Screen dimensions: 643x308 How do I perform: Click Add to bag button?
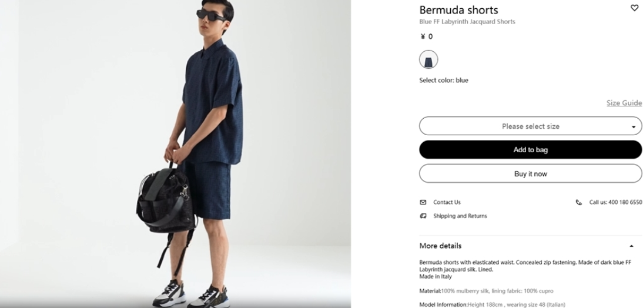pyautogui.click(x=530, y=150)
